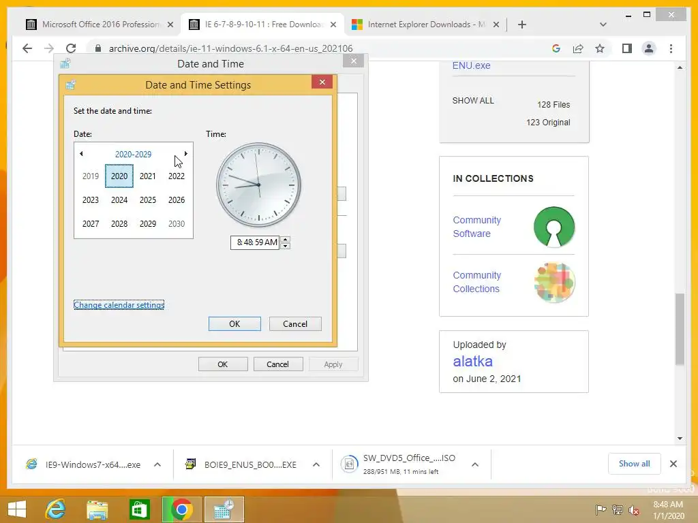This screenshot has height=523, width=698.
Task: Select year 2027 in calendar
Action: (91, 223)
